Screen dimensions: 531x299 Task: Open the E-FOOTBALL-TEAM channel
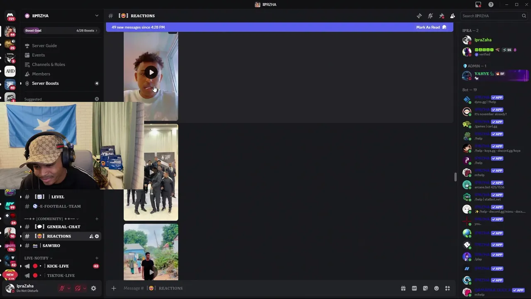[60, 206]
